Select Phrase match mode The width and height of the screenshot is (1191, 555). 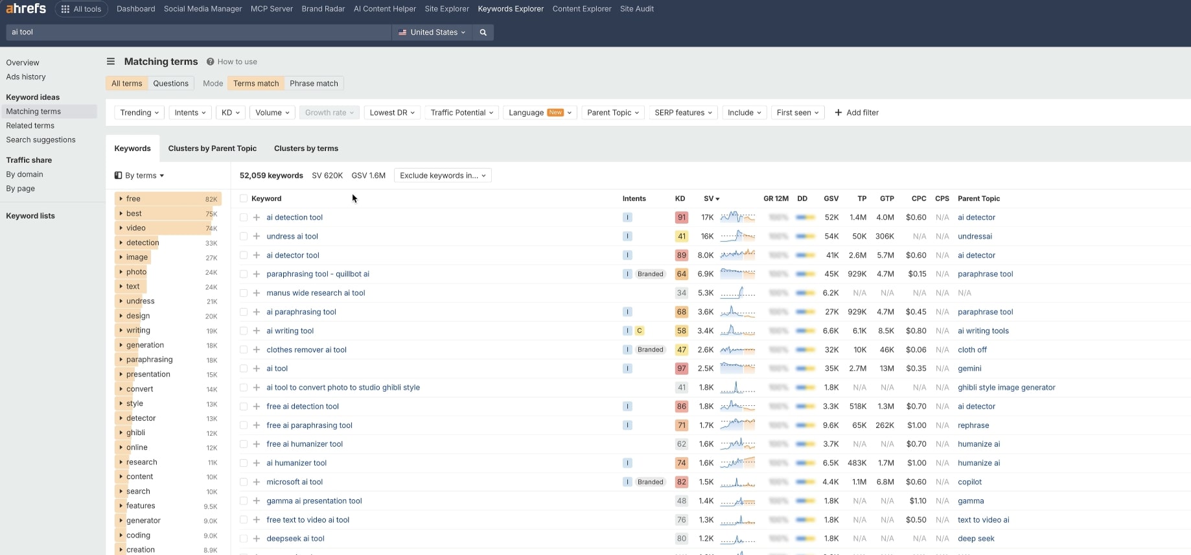pyautogui.click(x=314, y=84)
